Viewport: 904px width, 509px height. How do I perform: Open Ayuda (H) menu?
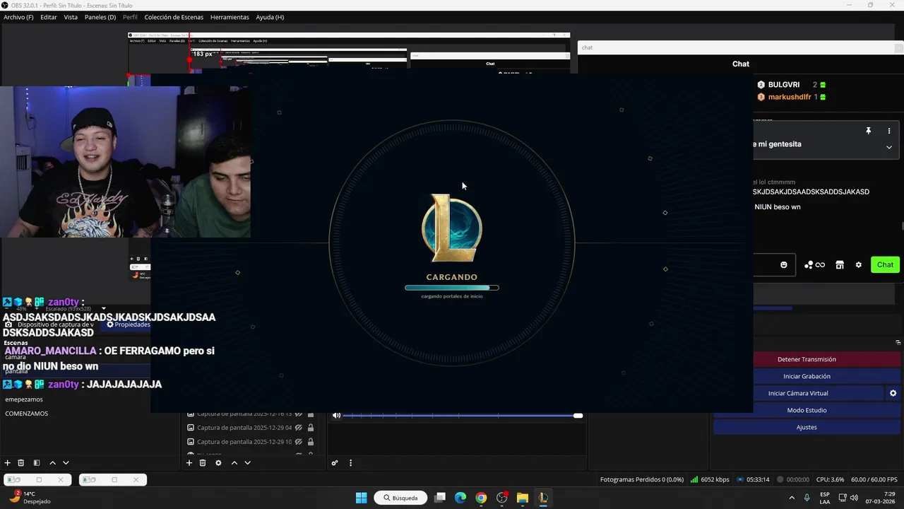tap(270, 17)
